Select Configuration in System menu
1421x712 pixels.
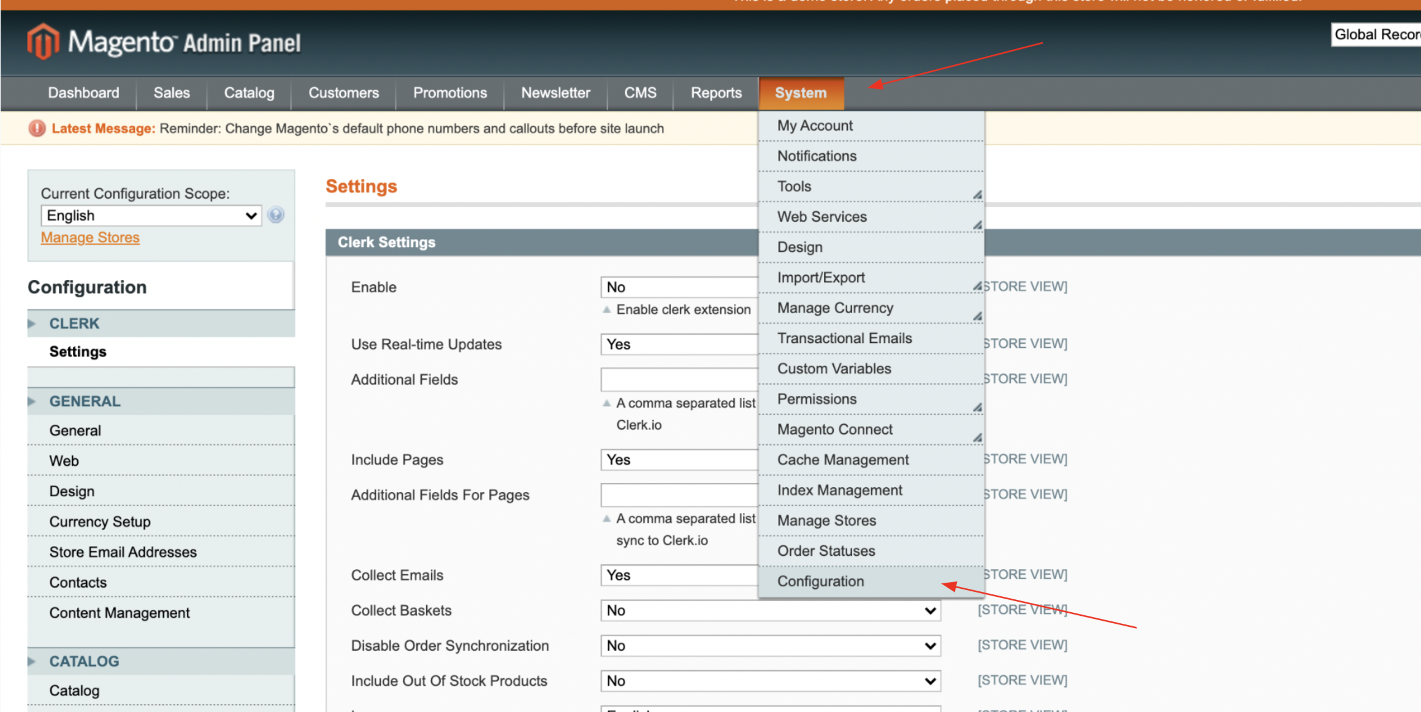click(x=820, y=581)
